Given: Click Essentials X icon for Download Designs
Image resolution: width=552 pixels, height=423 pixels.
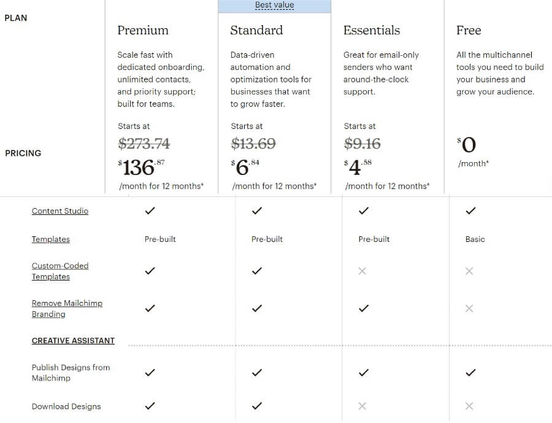Looking at the screenshot, I should pos(362,406).
